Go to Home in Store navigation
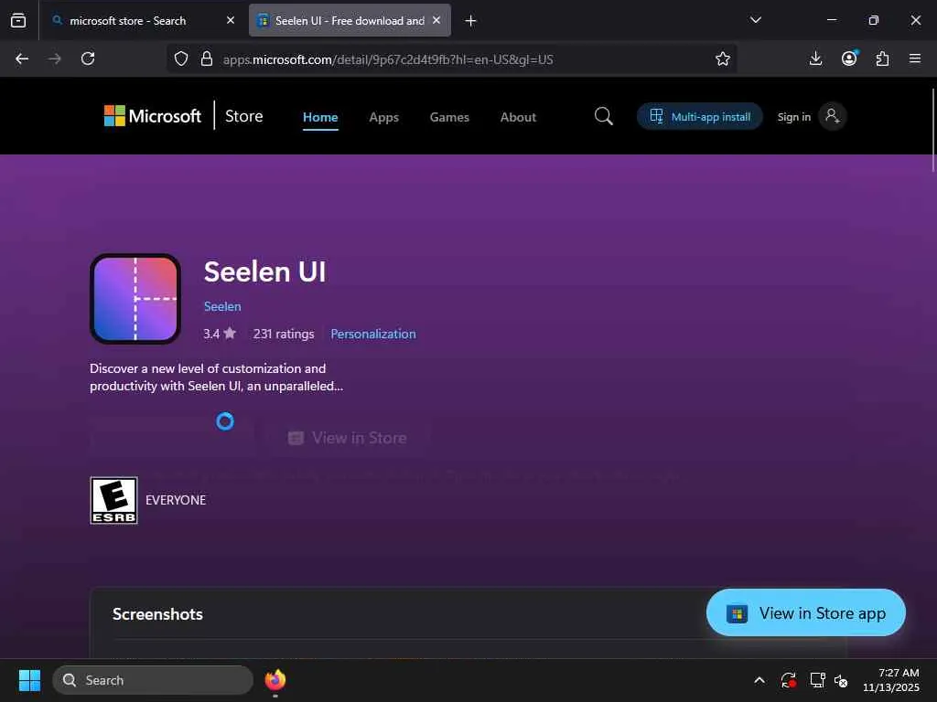 (320, 117)
